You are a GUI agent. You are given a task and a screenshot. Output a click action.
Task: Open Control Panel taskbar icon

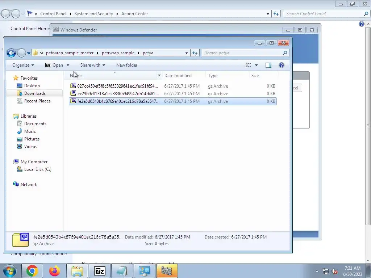pos(144,271)
